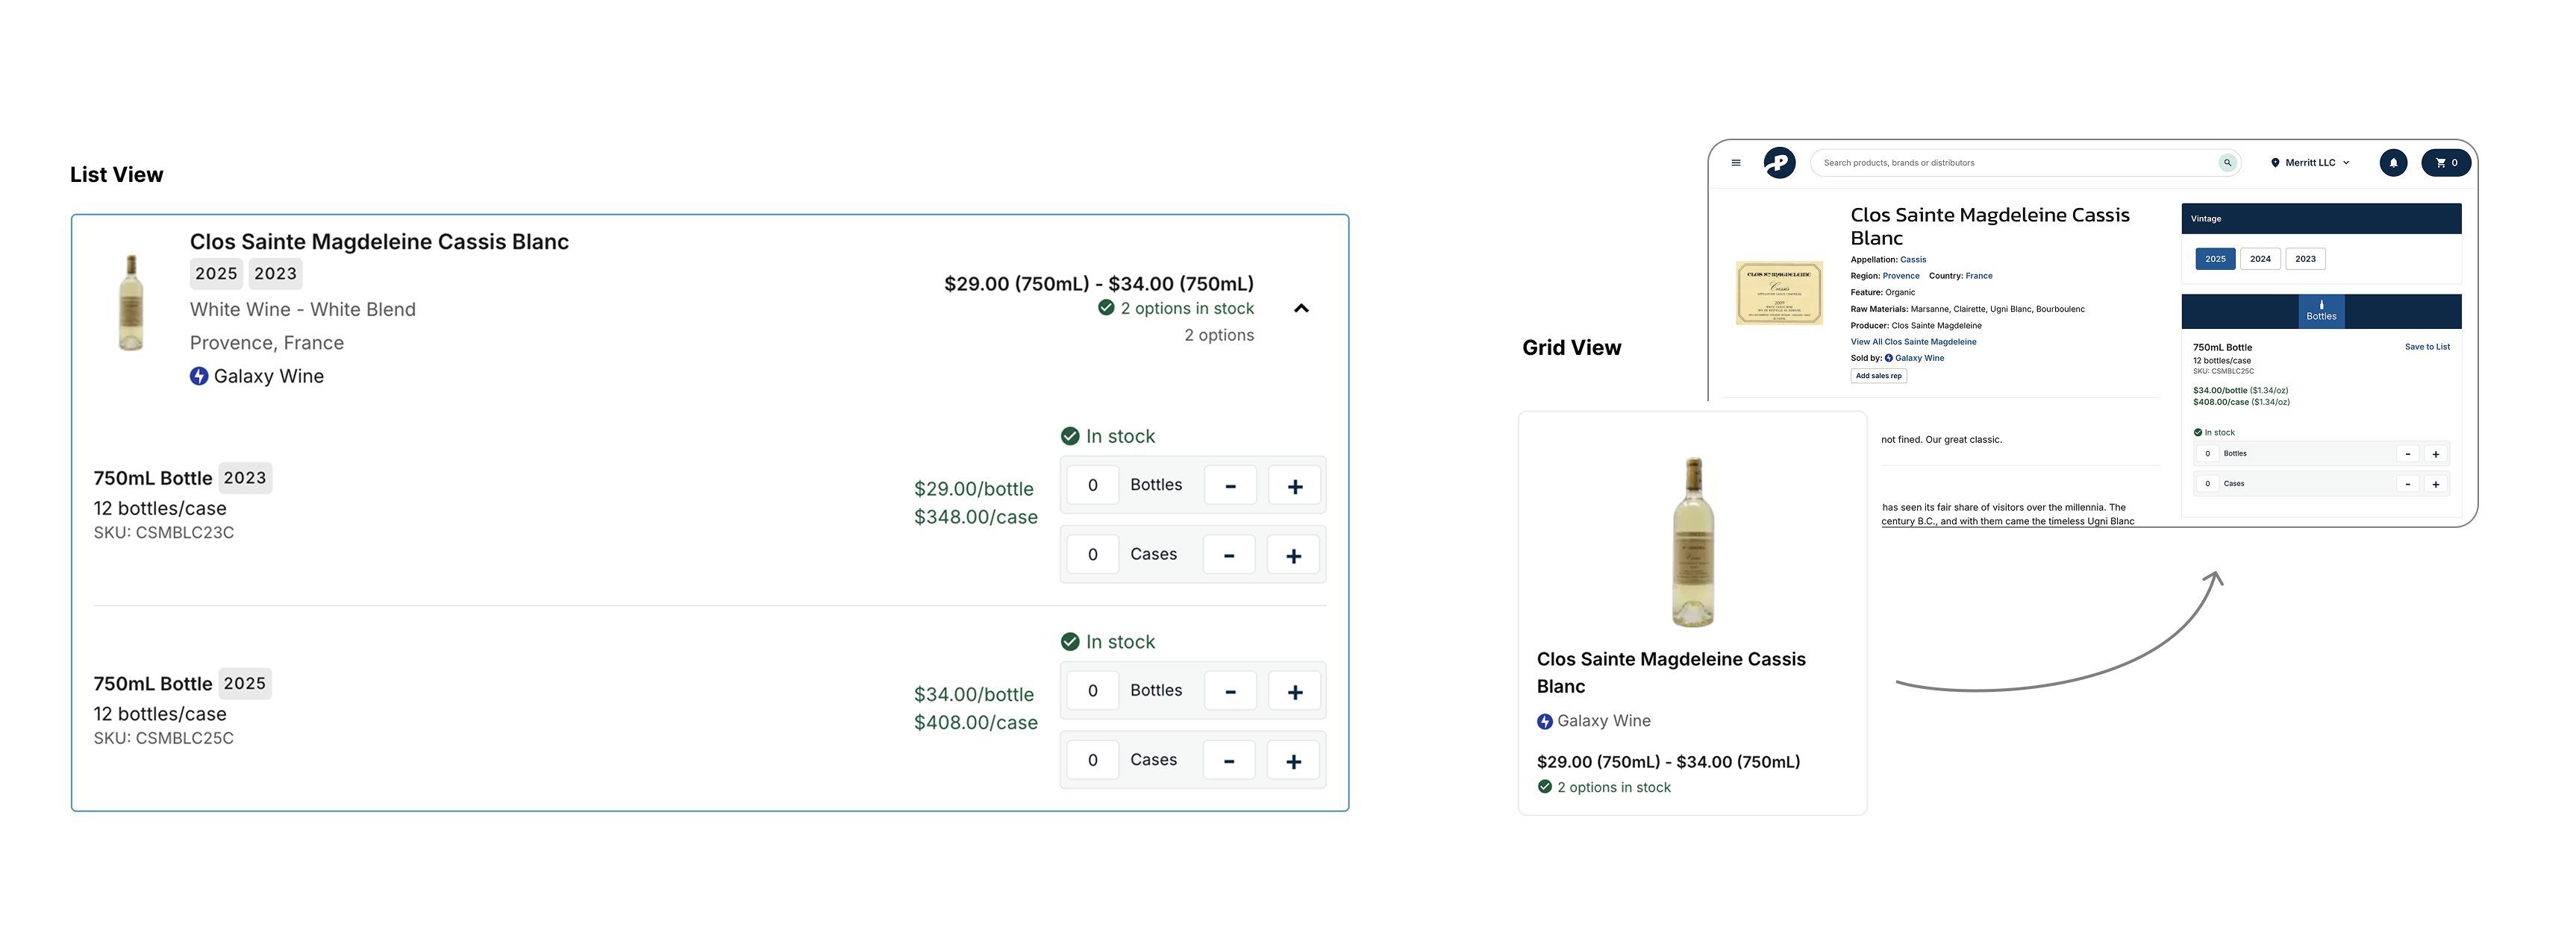The width and height of the screenshot is (2576, 932).
Task: Open the wine label image on product page
Action: [x=1779, y=293]
